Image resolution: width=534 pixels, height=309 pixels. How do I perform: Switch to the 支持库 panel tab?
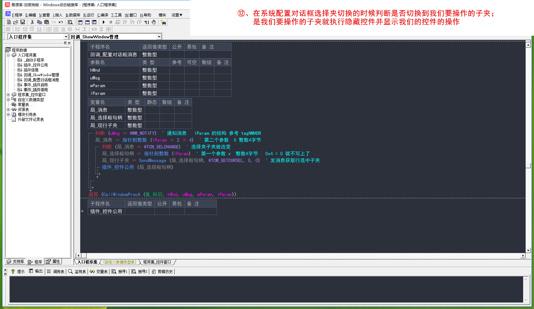[15, 262]
